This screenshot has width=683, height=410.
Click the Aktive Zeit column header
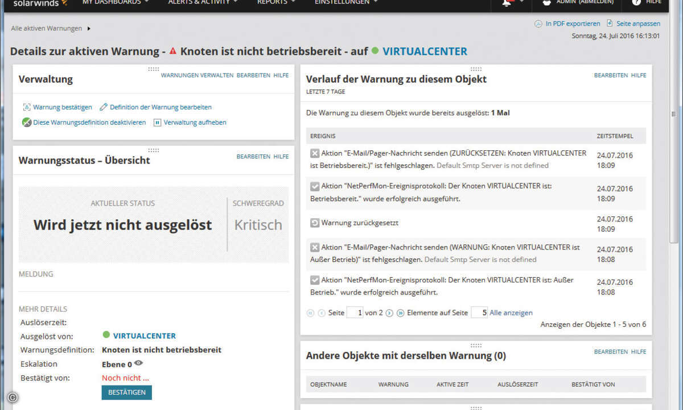pyautogui.click(x=452, y=384)
